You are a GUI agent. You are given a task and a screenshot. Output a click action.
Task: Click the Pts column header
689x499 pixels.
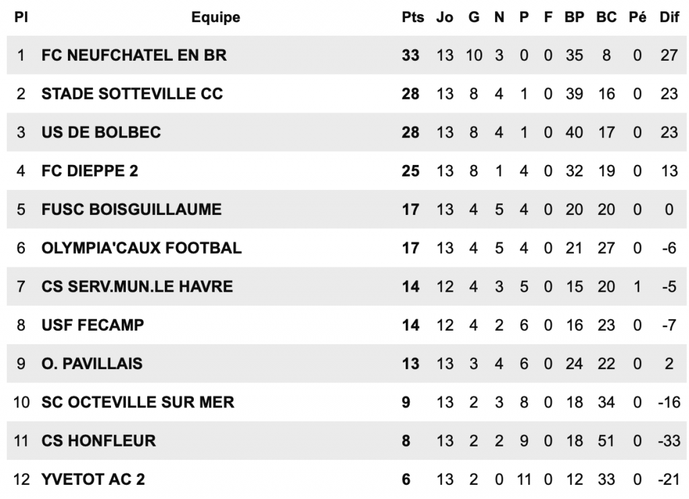(x=412, y=18)
